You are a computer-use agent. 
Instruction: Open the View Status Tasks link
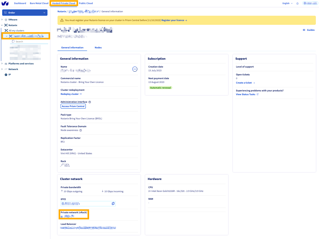(245, 94)
